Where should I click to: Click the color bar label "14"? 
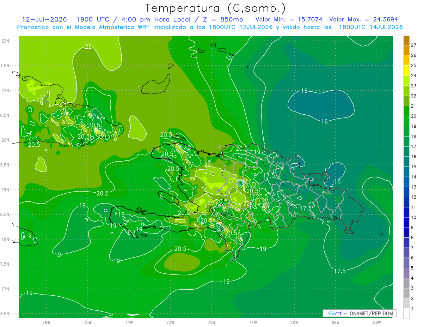pyautogui.click(x=413, y=177)
